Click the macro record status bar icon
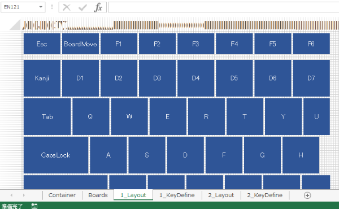This screenshot has height=209, width=339. pyautogui.click(x=34, y=206)
